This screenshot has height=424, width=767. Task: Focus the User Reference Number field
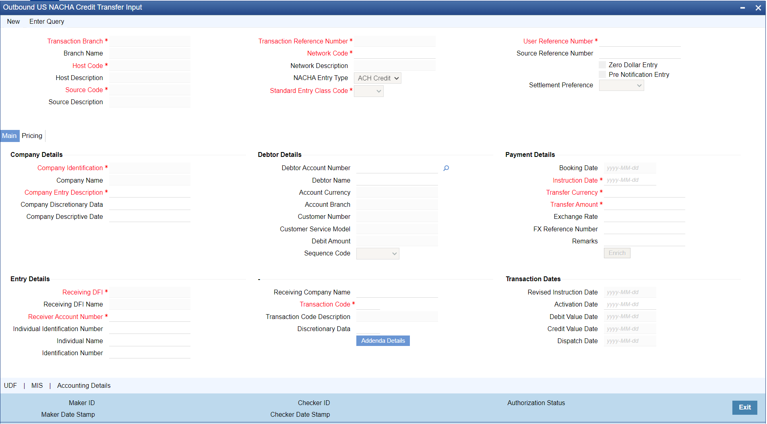pyautogui.click(x=640, y=41)
